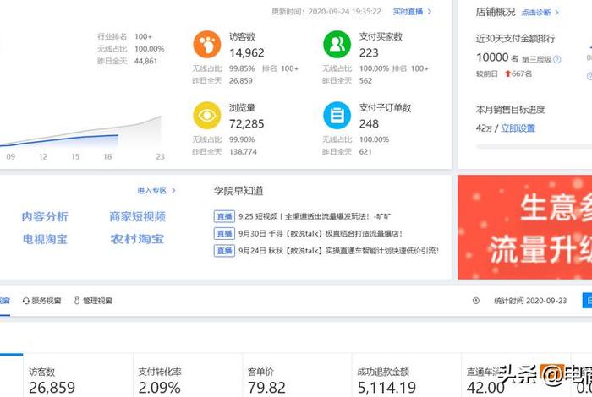Select the 访客数 26,859 metric card
Screen dimensions: 592x397
coord(78,375)
